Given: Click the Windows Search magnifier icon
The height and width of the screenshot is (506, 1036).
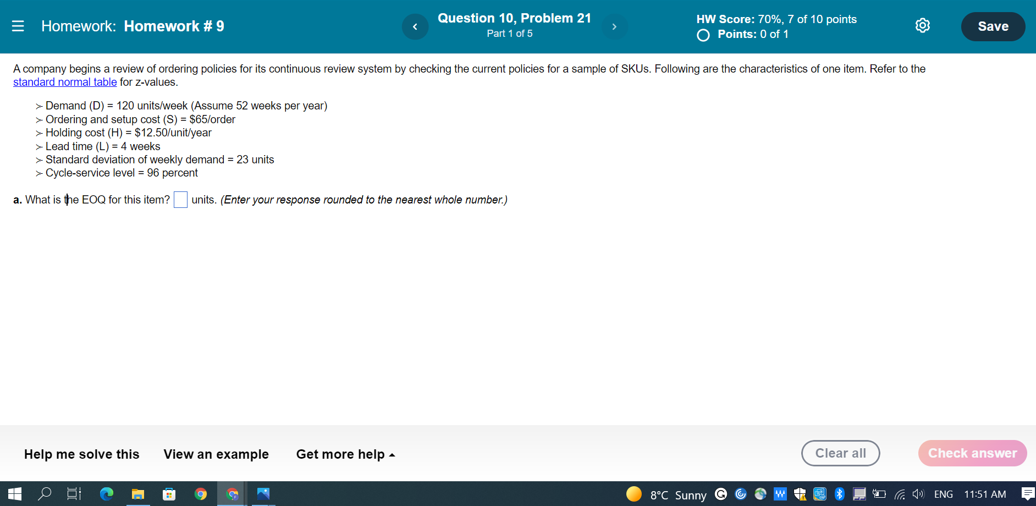Looking at the screenshot, I should click(x=45, y=494).
